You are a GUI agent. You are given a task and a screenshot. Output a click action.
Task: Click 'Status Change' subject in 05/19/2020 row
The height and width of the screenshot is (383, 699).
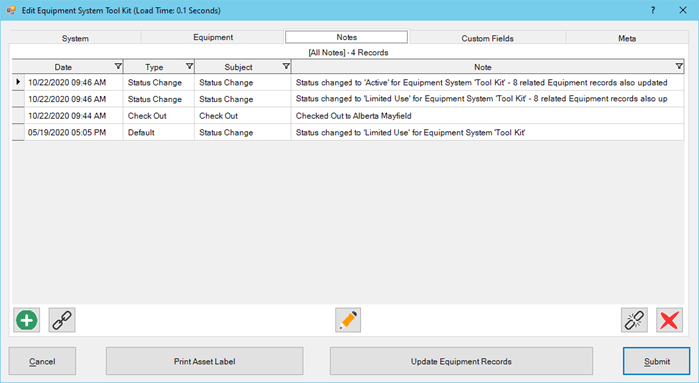(x=242, y=132)
